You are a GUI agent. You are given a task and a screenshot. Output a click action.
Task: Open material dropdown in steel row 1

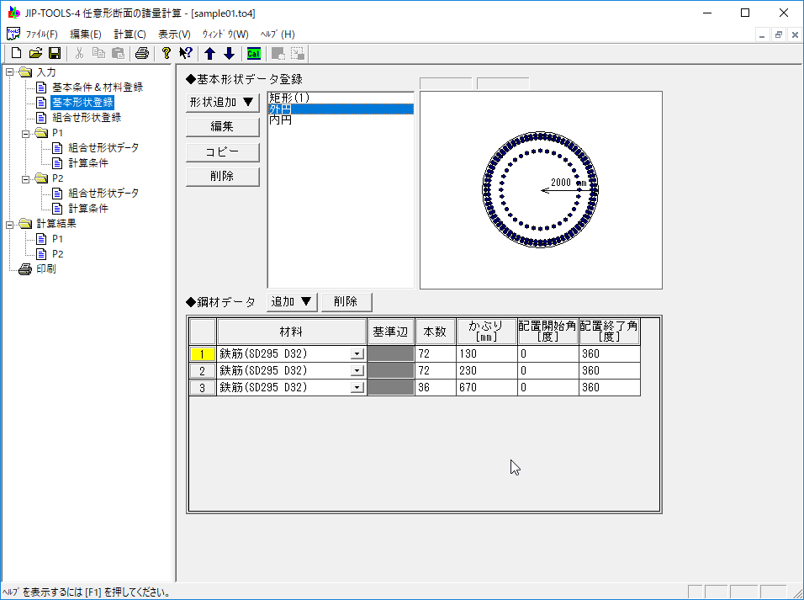357,354
